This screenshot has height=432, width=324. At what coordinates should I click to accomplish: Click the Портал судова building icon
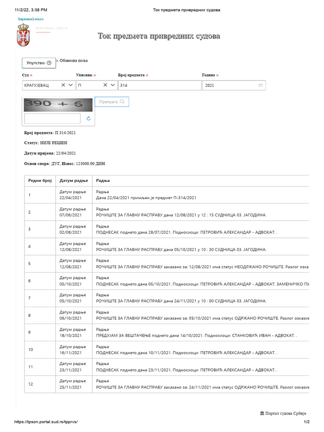click(x=262, y=413)
